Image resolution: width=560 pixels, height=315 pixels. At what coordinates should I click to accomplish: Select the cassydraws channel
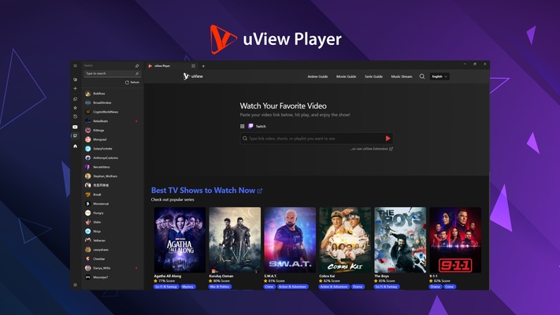(112, 250)
